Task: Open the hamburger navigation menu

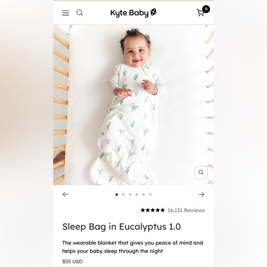Action: 65,13
